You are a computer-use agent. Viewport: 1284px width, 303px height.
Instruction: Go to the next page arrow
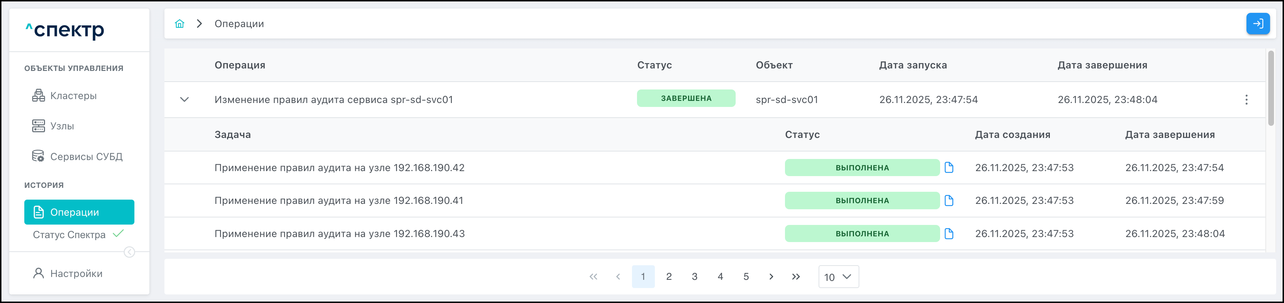(x=771, y=277)
